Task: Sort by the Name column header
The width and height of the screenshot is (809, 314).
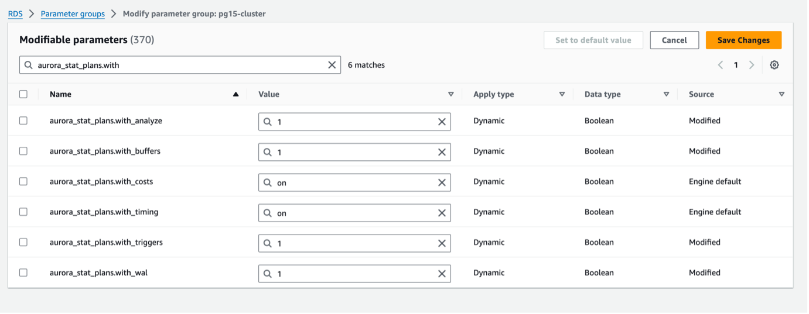Action: click(x=61, y=94)
